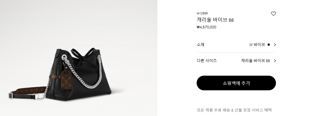Add the bag to wishlist with heart icon

[x=273, y=14]
